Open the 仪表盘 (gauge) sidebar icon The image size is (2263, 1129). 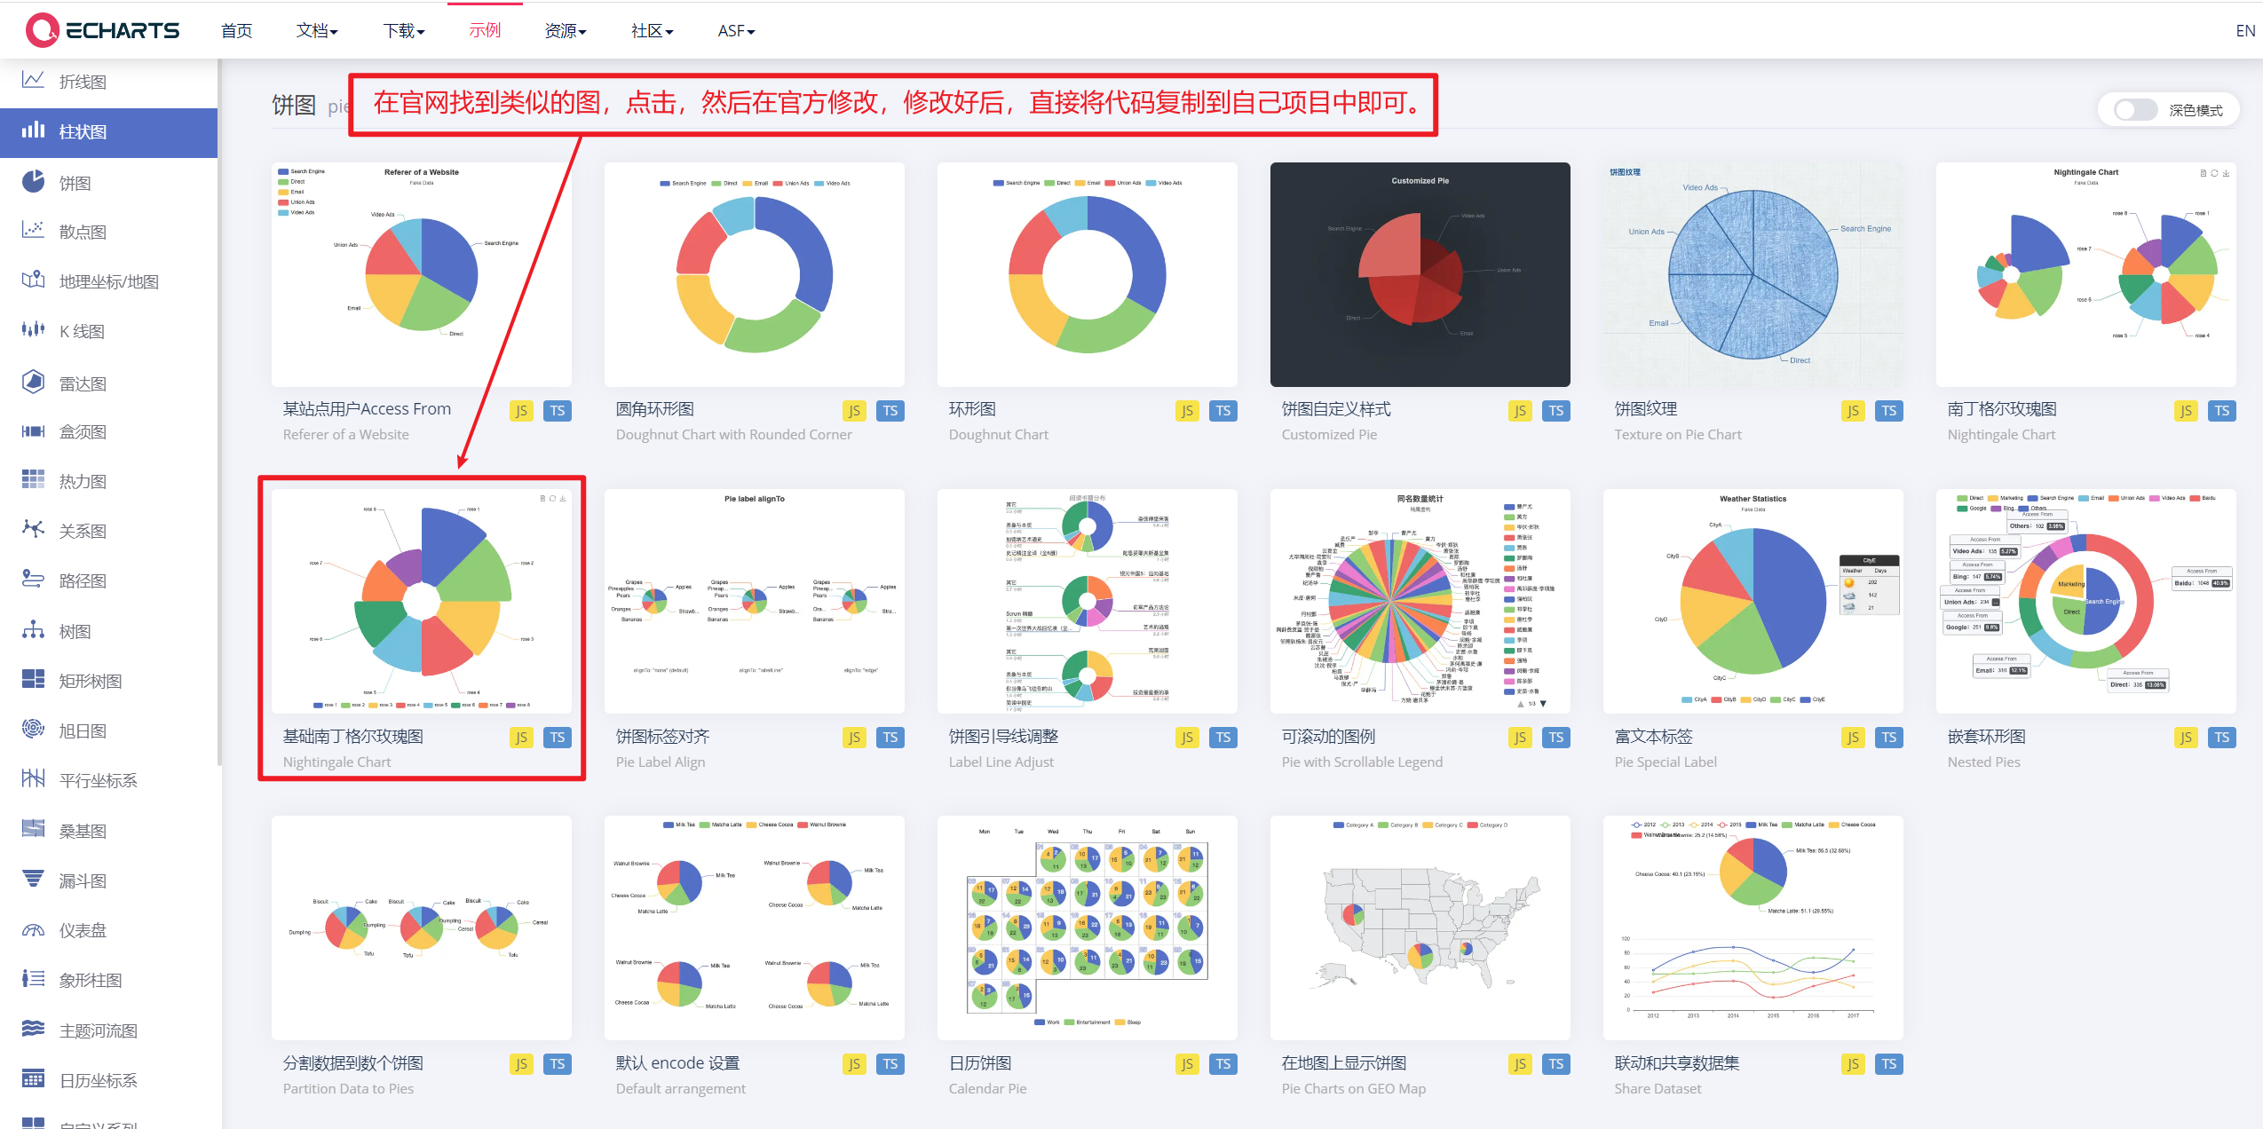pyautogui.click(x=33, y=929)
